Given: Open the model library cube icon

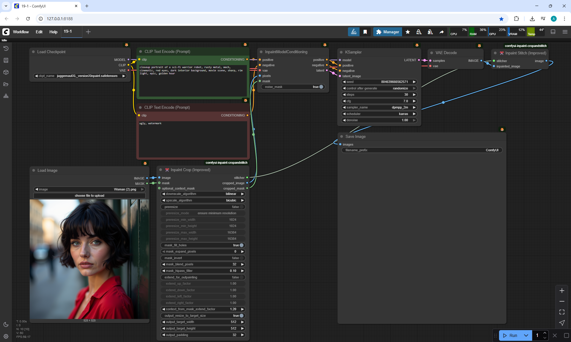Looking at the screenshot, I should click(x=6, y=72).
